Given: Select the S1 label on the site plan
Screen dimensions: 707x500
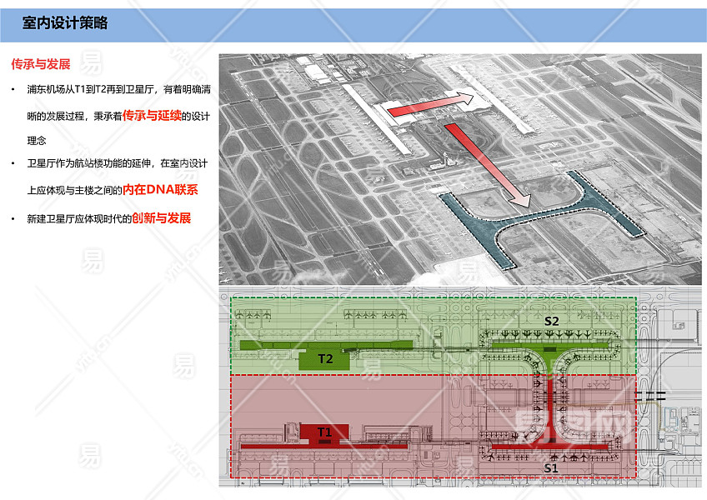Looking at the screenshot, I should [x=551, y=468].
